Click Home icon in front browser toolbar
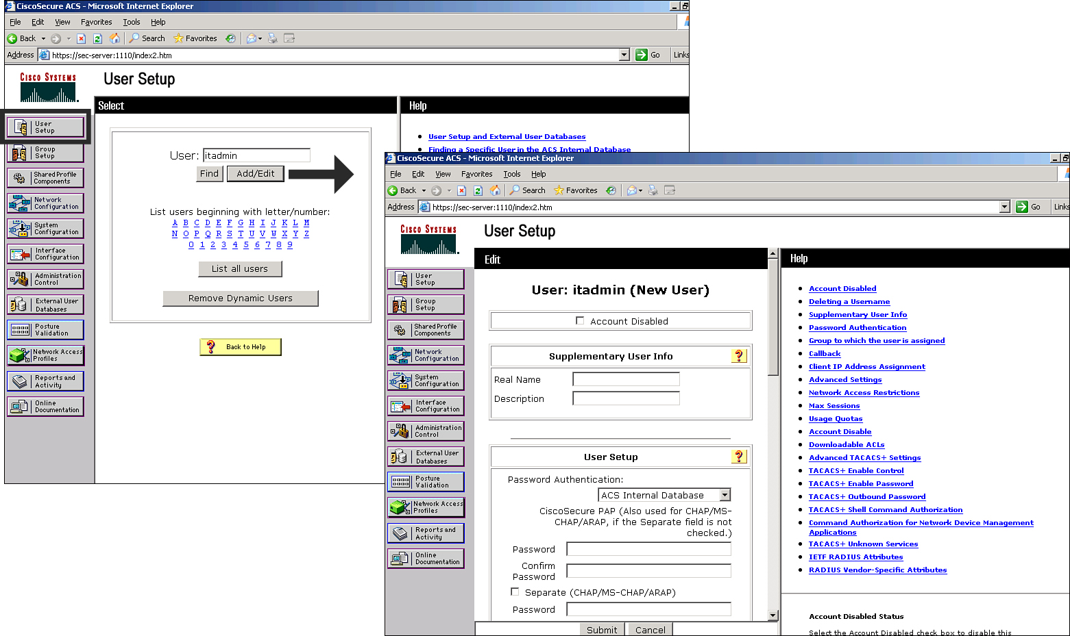1070x636 pixels. coord(496,190)
